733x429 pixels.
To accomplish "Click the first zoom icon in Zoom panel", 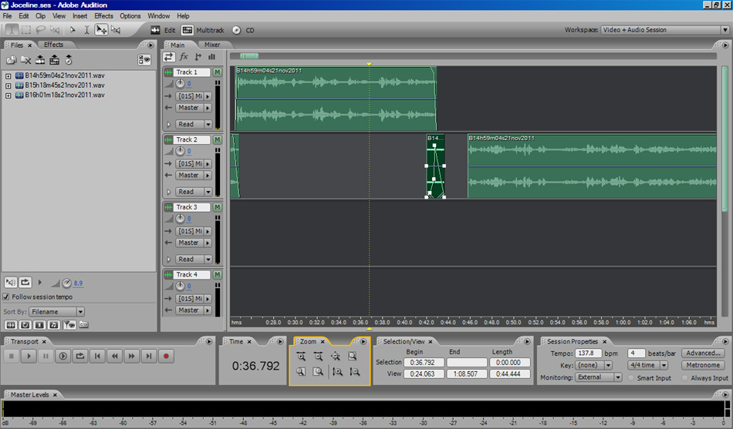I will click(x=300, y=357).
